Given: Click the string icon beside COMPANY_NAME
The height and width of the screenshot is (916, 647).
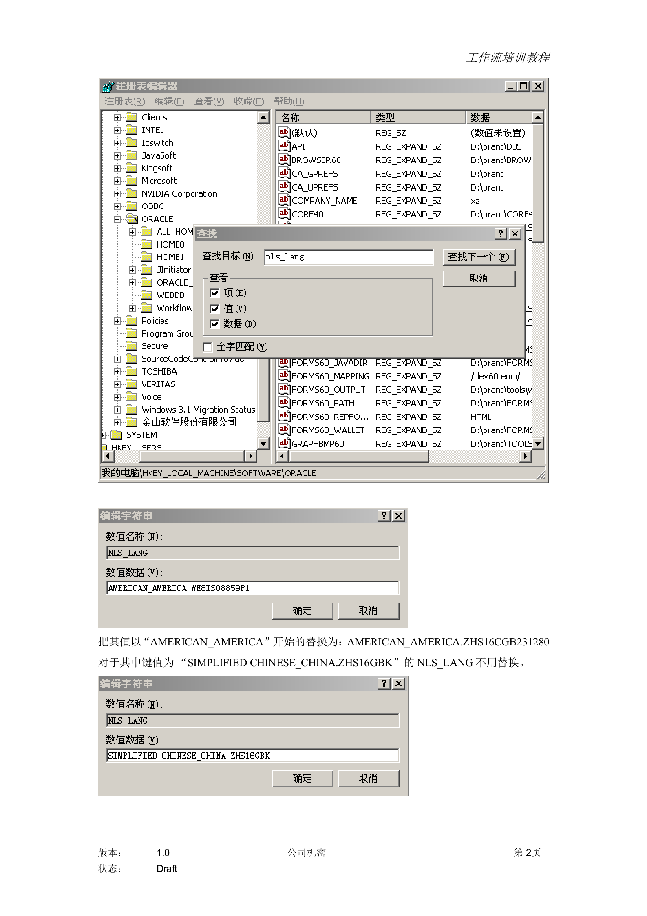Looking at the screenshot, I should pos(284,200).
